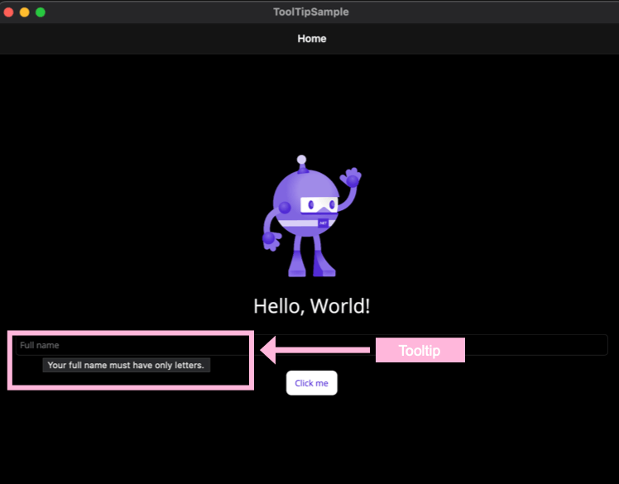
Task: Maximize window with the green button
Action: 41,12
